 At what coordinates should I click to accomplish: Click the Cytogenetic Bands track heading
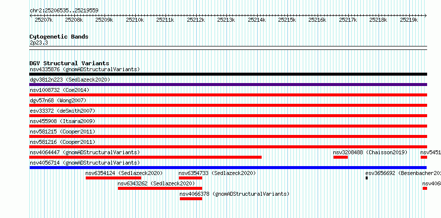(59, 37)
